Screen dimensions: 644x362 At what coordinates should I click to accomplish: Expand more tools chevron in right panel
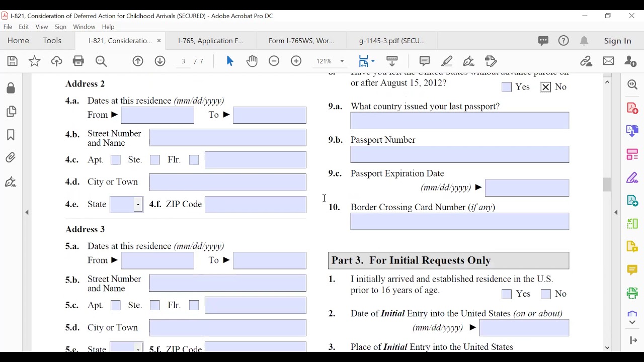pyautogui.click(x=632, y=322)
